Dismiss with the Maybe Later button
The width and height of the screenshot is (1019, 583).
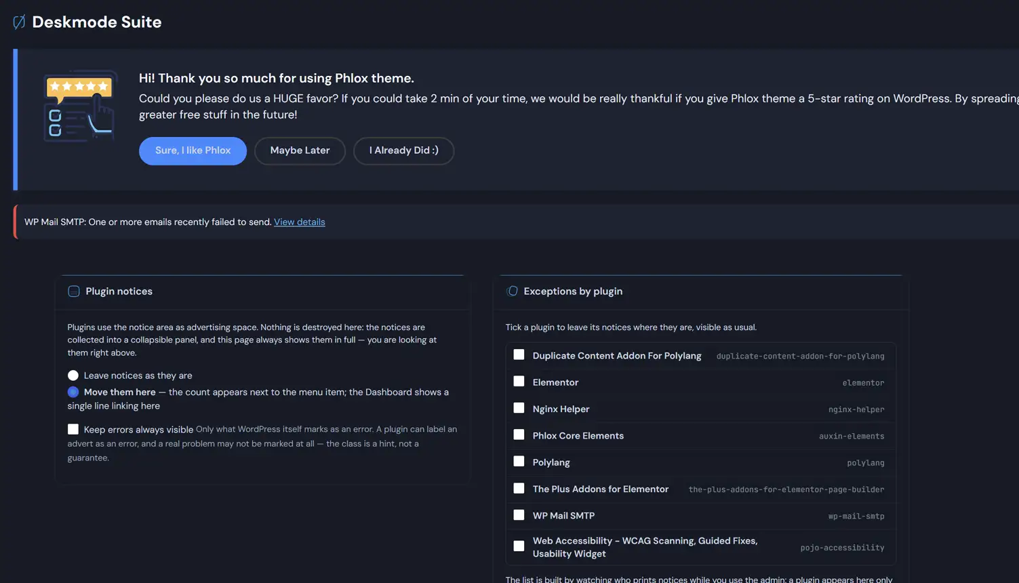pos(300,150)
